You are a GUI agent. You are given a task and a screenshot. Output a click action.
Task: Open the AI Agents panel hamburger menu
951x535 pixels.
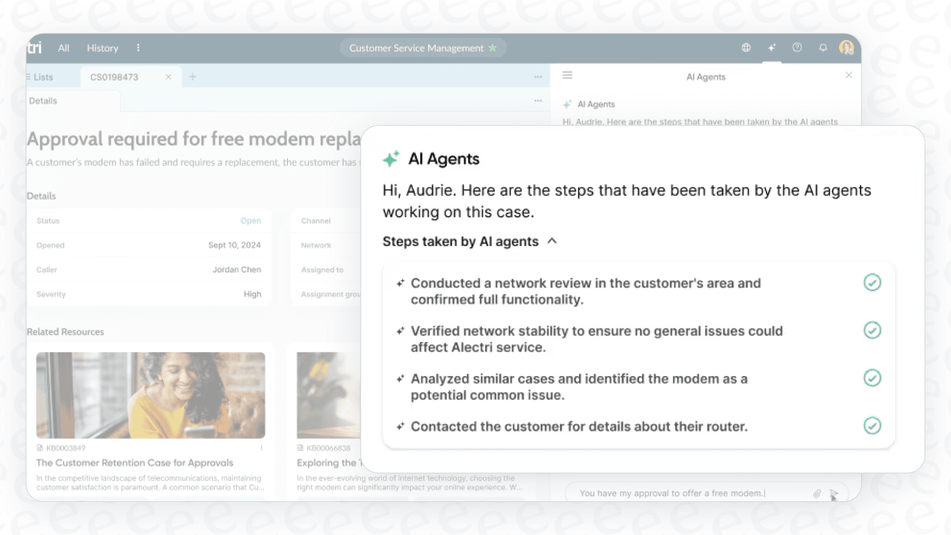point(567,75)
